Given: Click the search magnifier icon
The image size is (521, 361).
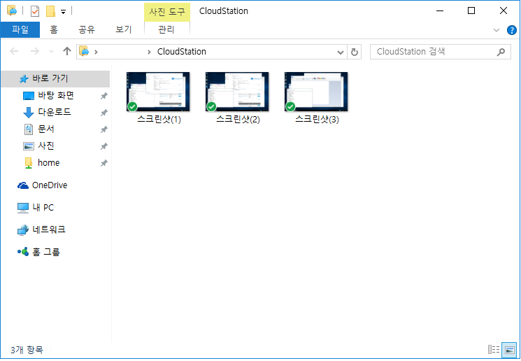Looking at the screenshot, I should 501,52.
